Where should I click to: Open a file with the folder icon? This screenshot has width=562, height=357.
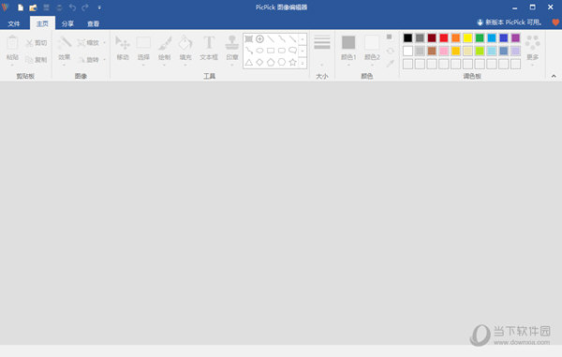coord(33,7)
